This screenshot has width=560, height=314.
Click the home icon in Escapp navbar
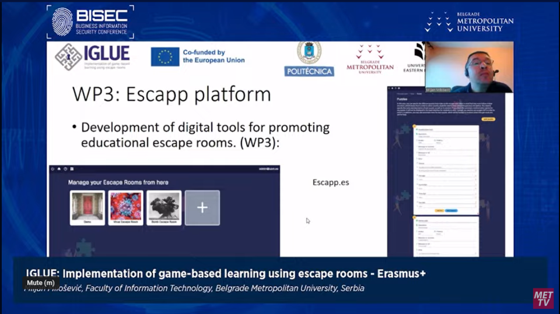coord(59,169)
